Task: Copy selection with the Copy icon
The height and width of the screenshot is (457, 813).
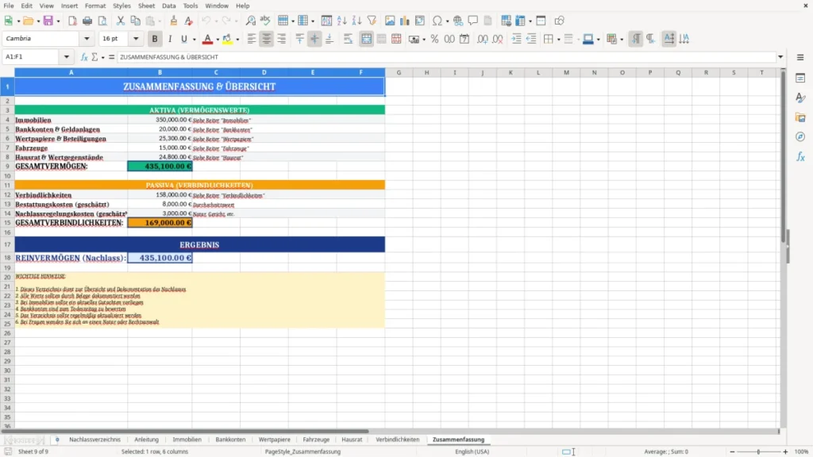Action: (135, 21)
